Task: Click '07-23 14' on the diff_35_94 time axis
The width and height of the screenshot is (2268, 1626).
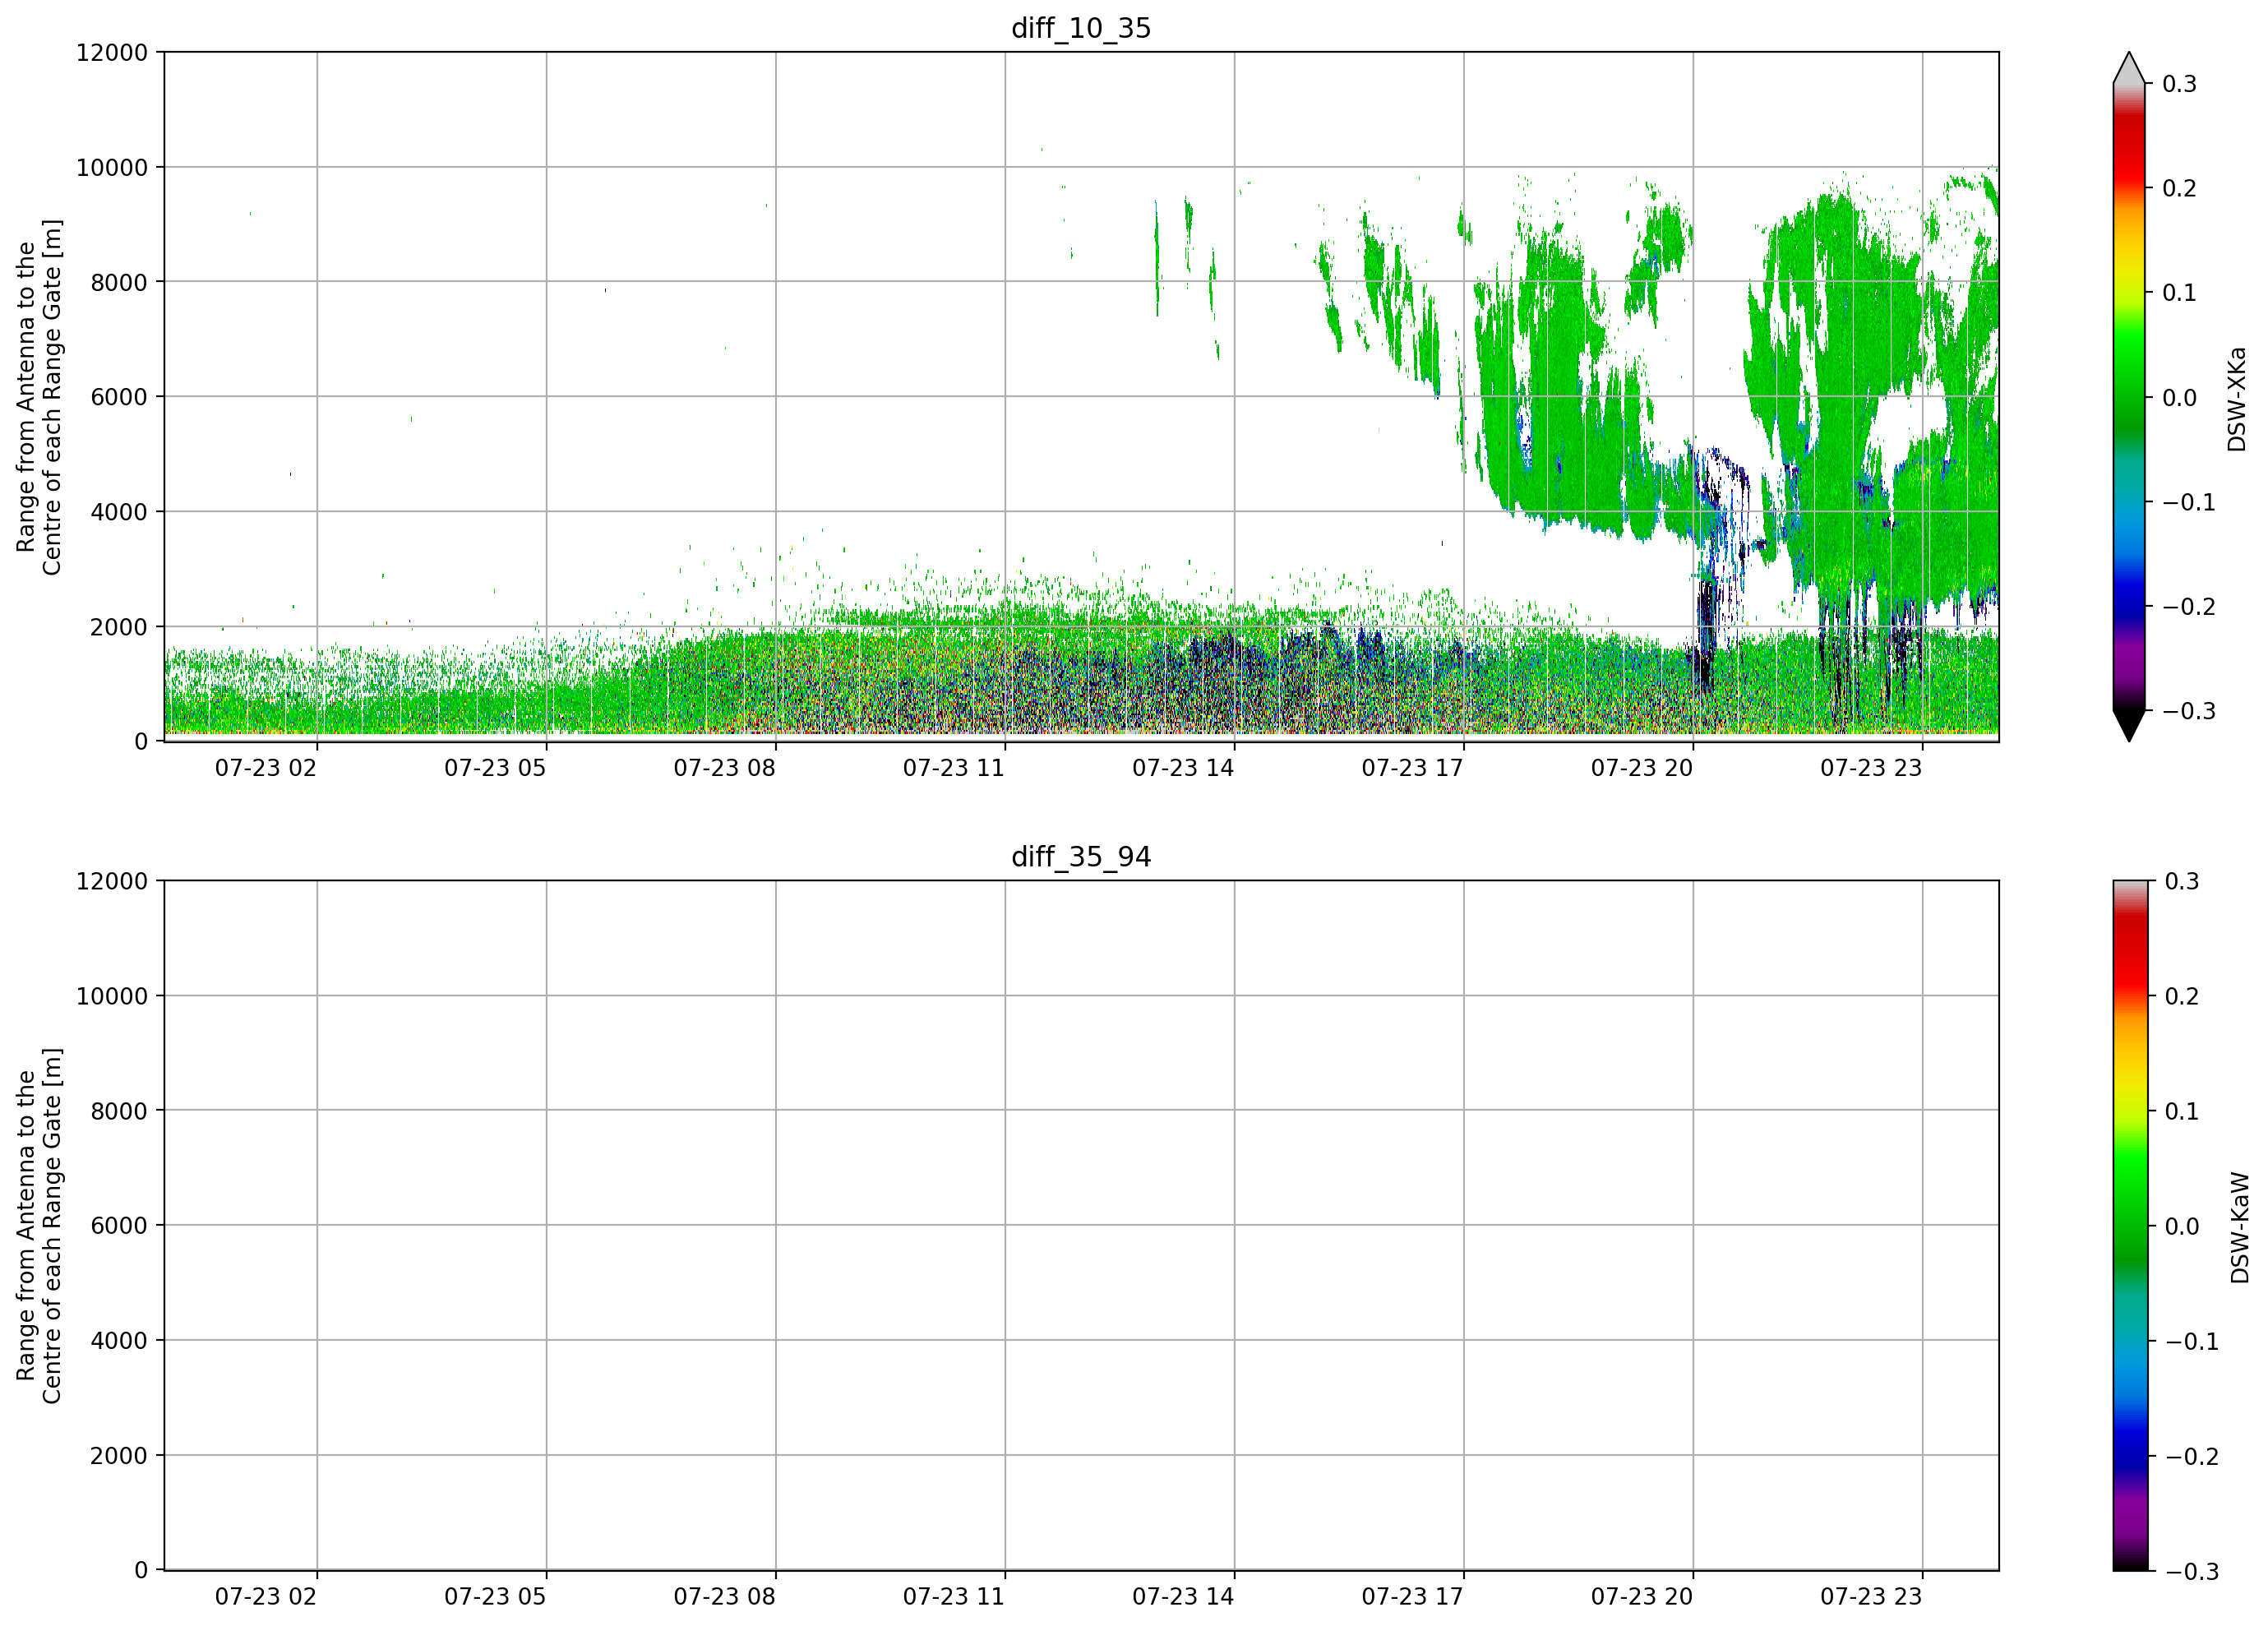Action: click(1183, 1597)
